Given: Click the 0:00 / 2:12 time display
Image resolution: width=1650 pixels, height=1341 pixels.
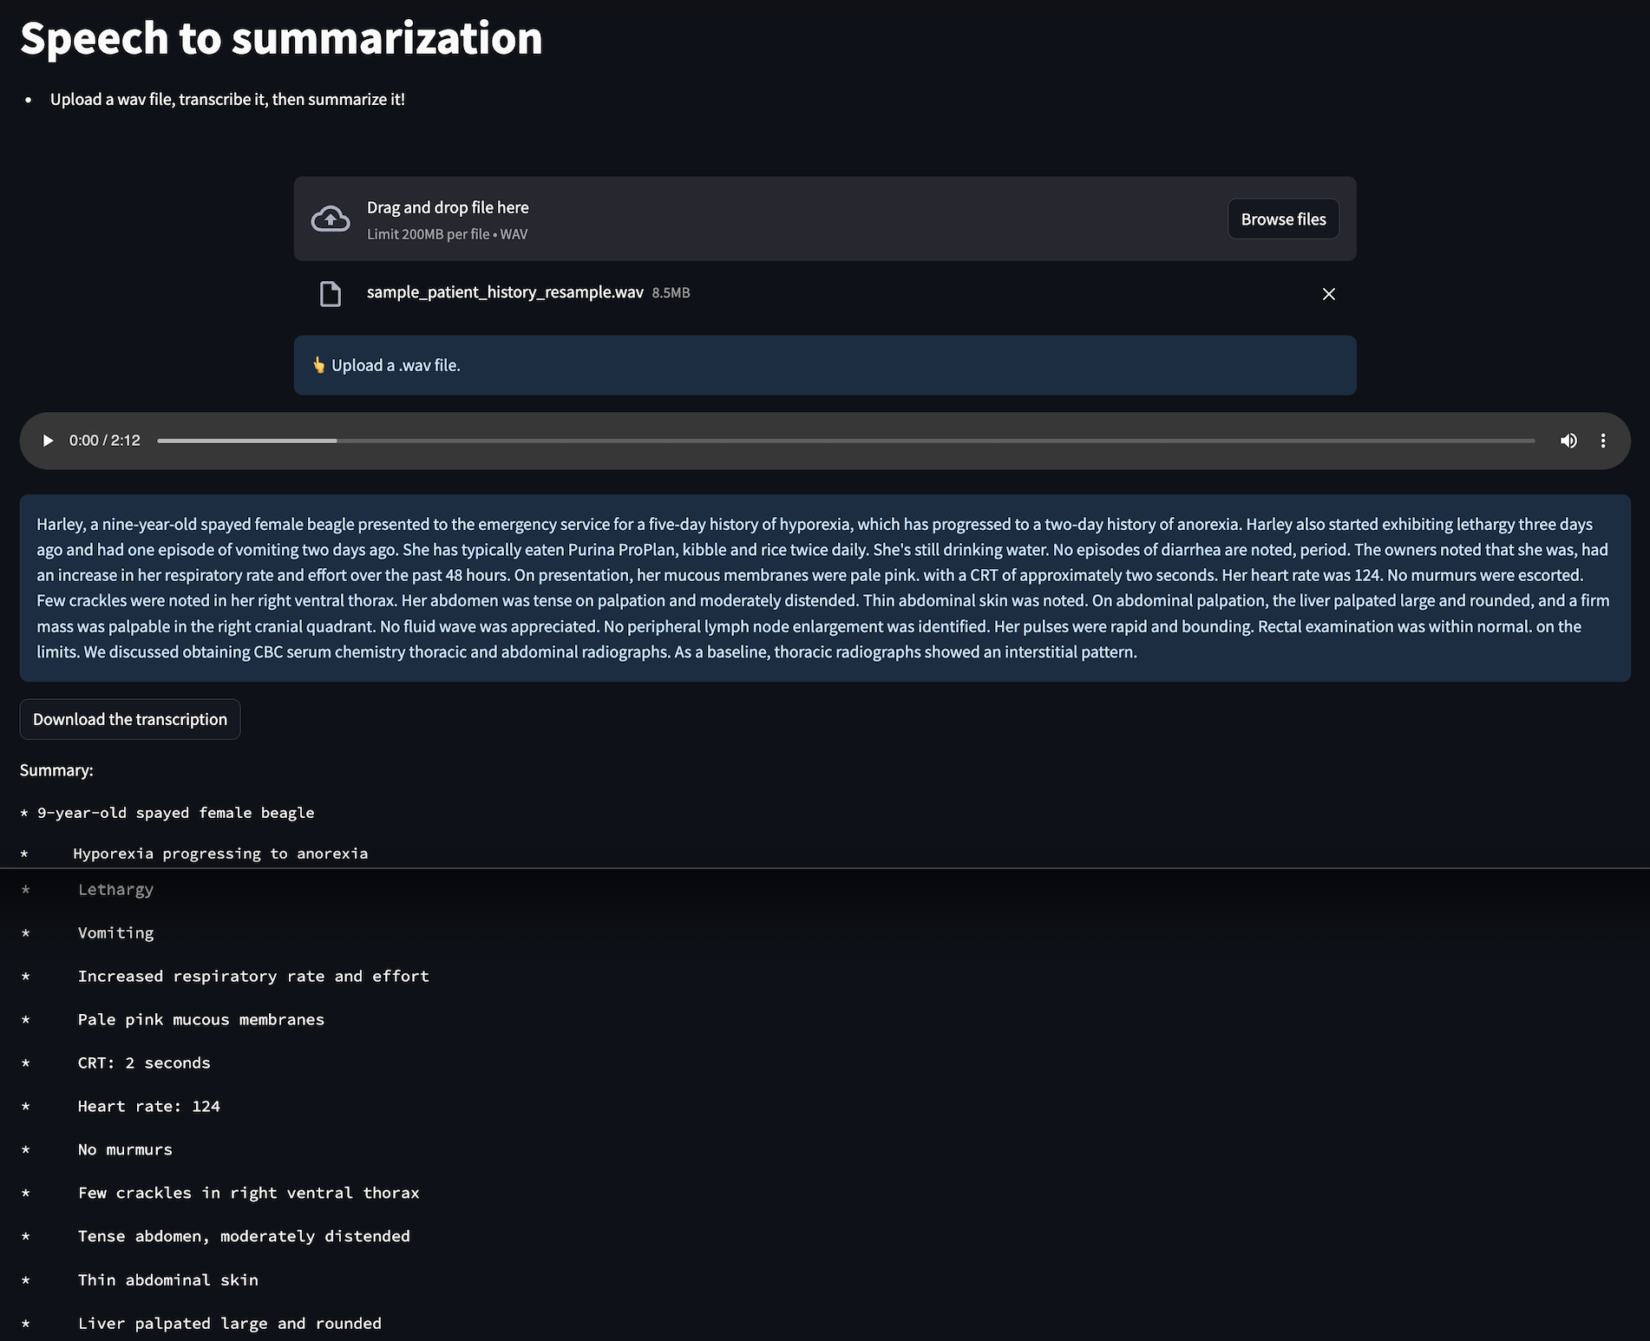Looking at the screenshot, I should [x=105, y=441].
